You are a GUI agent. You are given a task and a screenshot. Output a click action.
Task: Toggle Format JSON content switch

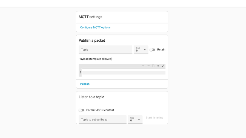tap(81, 110)
